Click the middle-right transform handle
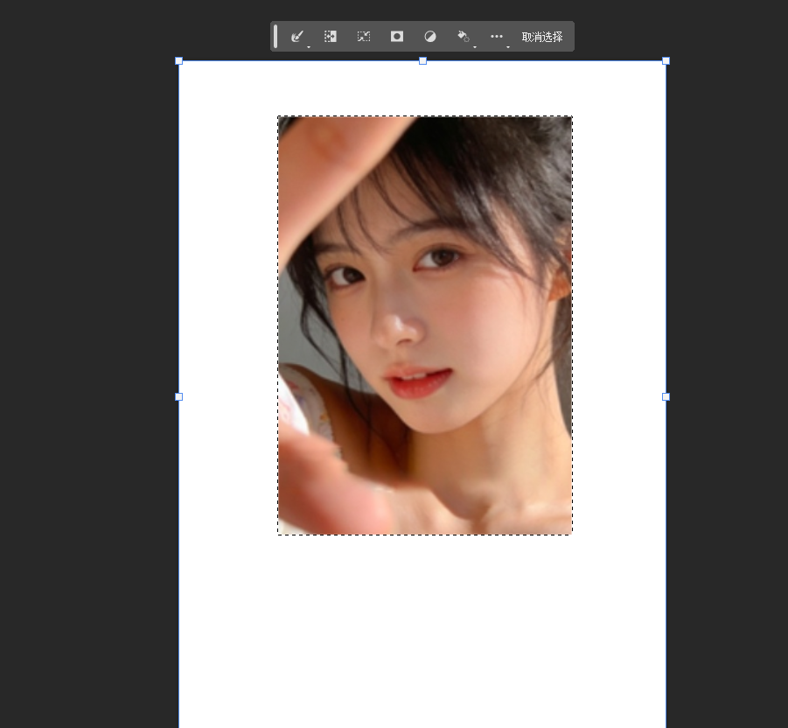The image size is (788, 728). point(666,396)
